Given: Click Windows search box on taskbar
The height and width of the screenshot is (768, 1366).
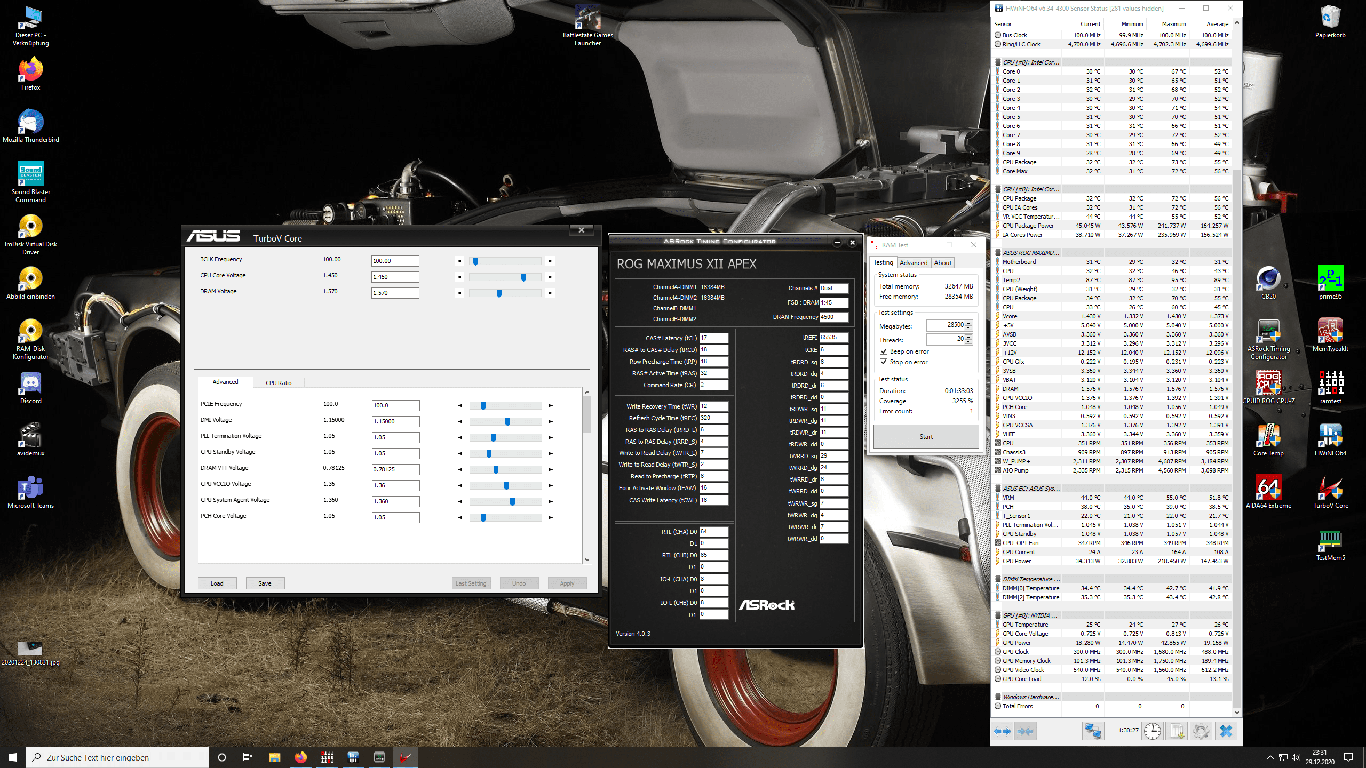Looking at the screenshot, I should coord(117,757).
